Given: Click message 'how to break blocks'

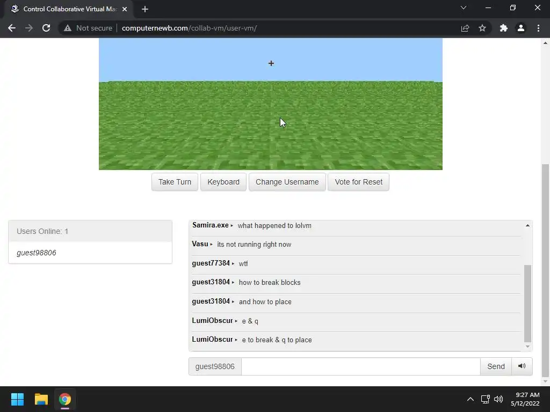Looking at the screenshot, I should point(270,282).
